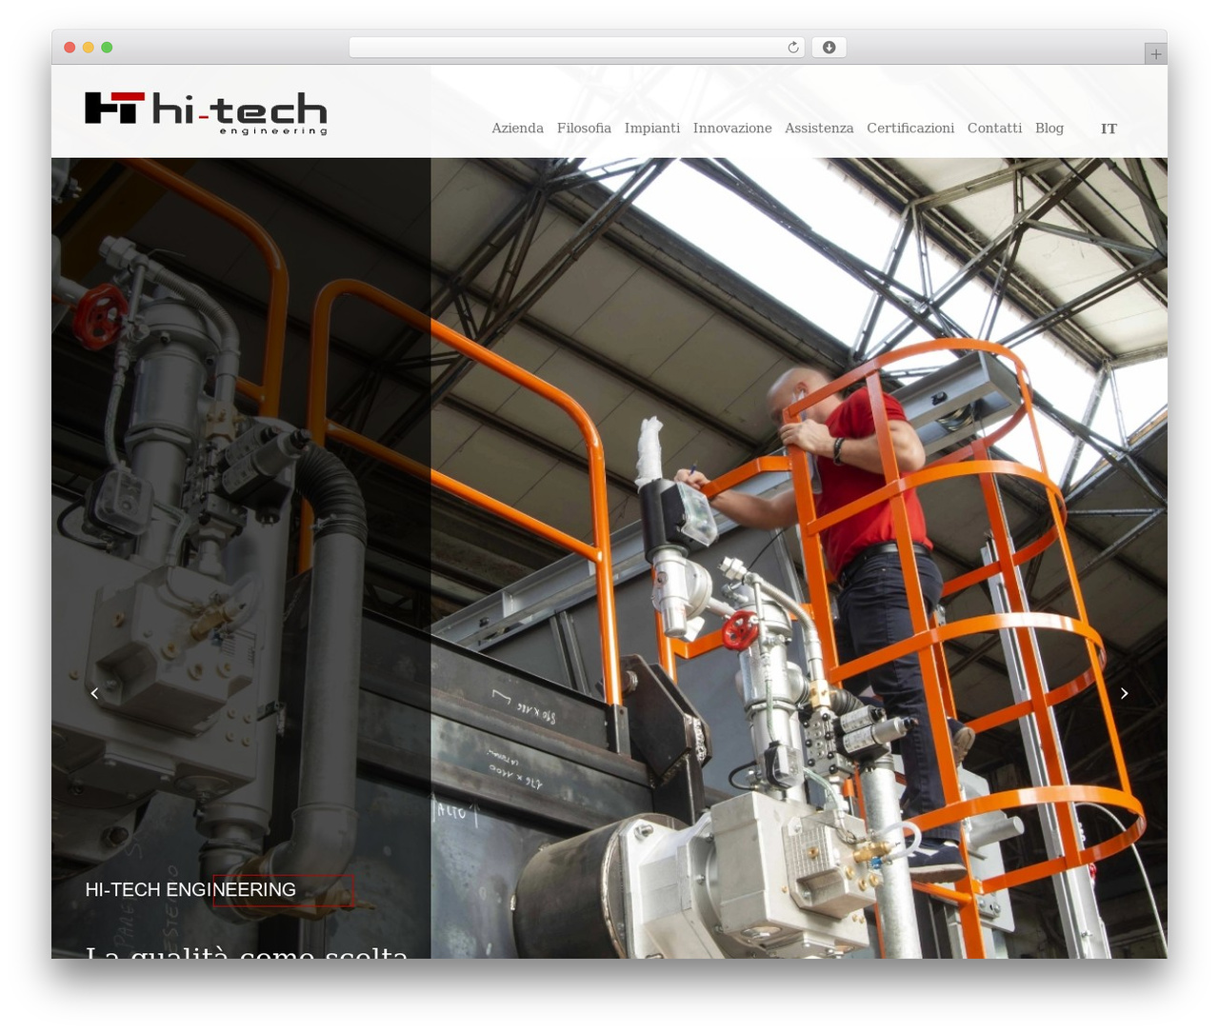Open the browser downloads button
The width and height of the screenshot is (1219, 1032).
[x=829, y=48]
